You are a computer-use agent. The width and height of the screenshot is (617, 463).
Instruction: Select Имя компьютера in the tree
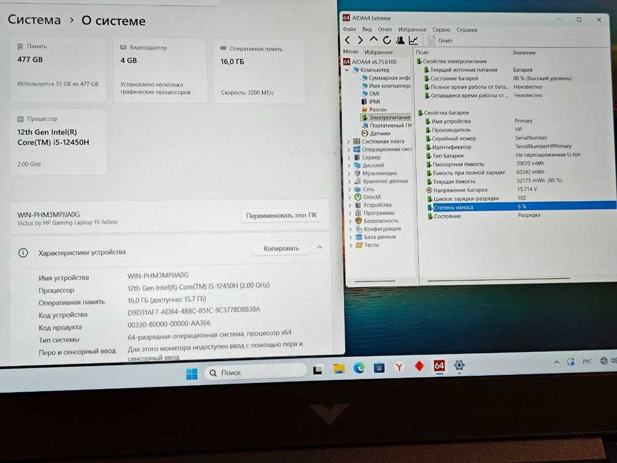(386, 86)
